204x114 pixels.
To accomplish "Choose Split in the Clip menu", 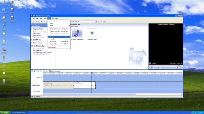I will 59,37.
